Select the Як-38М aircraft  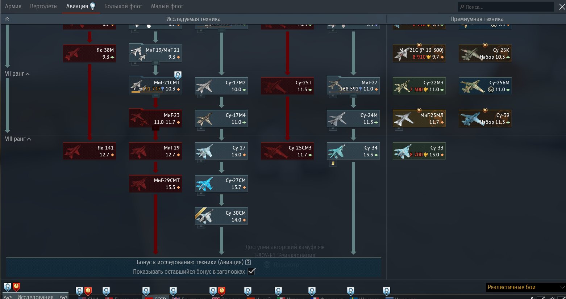pyautogui.click(x=90, y=53)
